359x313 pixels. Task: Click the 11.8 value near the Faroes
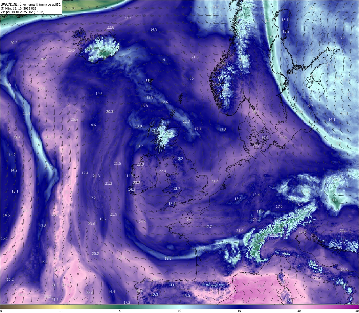pyautogui.click(x=149, y=80)
